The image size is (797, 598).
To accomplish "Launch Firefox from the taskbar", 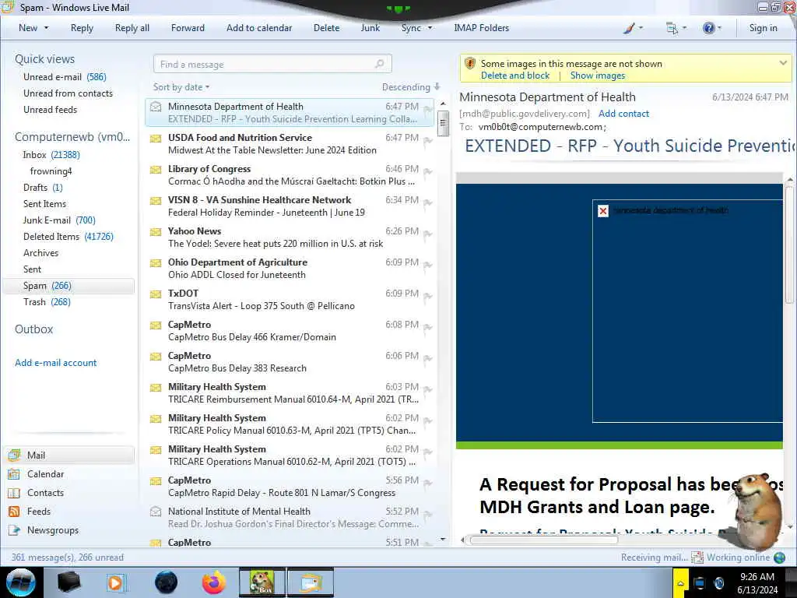I will tap(214, 582).
